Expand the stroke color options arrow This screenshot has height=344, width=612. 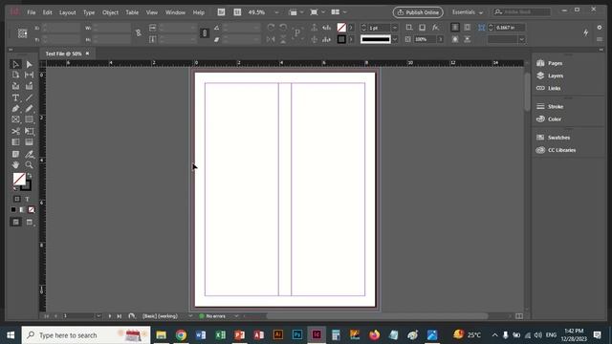(351, 39)
